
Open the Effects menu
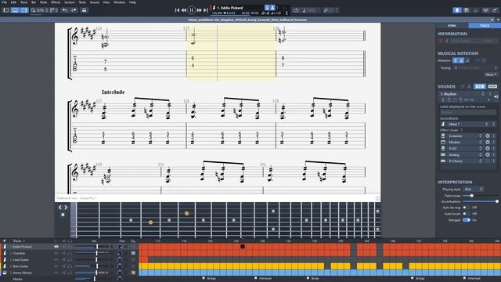click(56, 2)
